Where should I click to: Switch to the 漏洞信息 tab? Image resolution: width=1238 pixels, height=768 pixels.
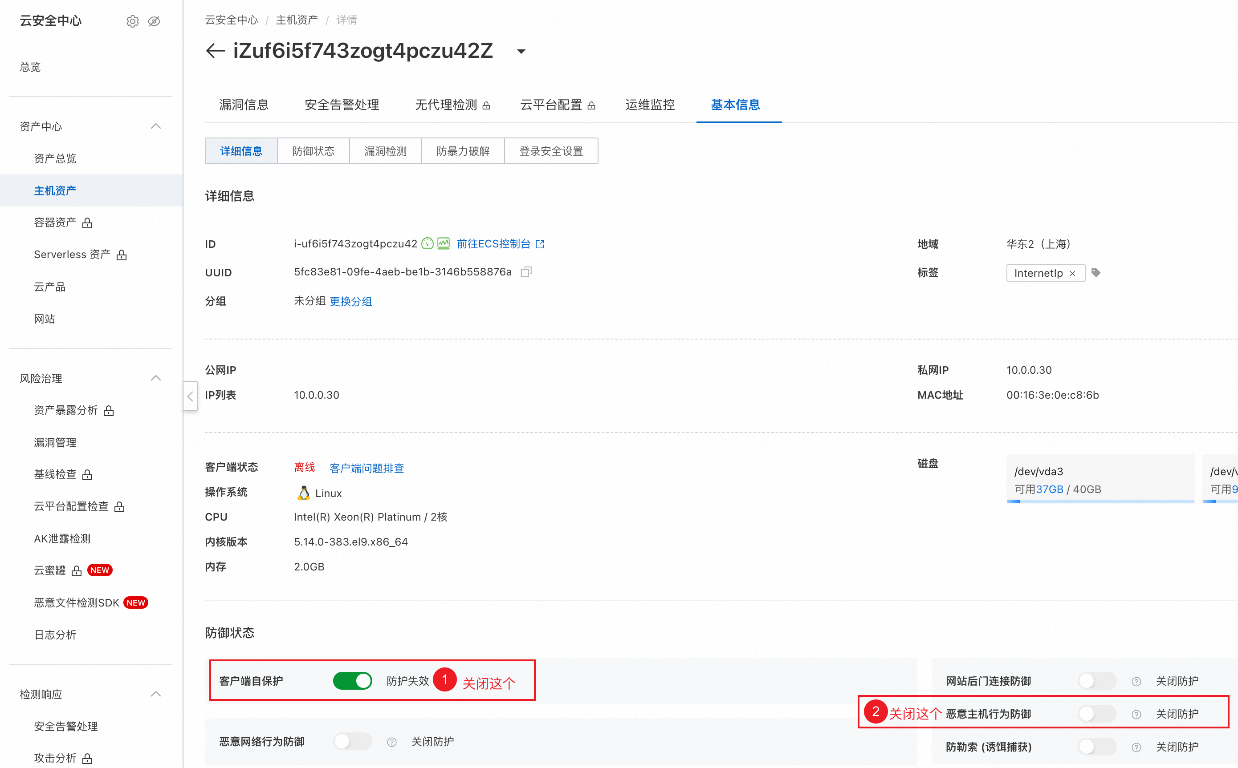pyautogui.click(x=244, y=105)
